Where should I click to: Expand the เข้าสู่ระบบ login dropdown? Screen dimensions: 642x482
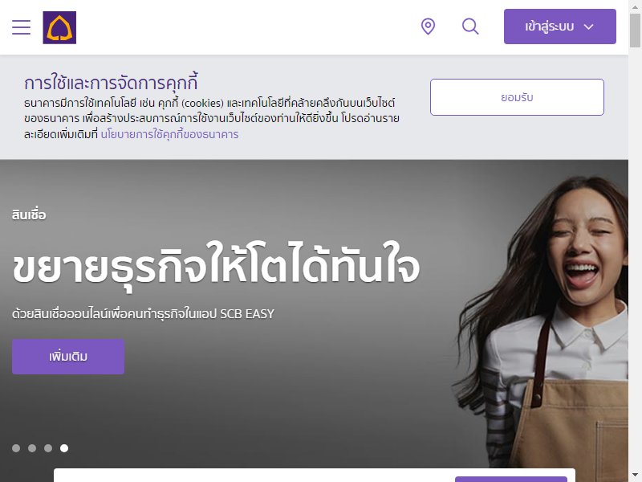pyautogui.click(x=559, y=27)
